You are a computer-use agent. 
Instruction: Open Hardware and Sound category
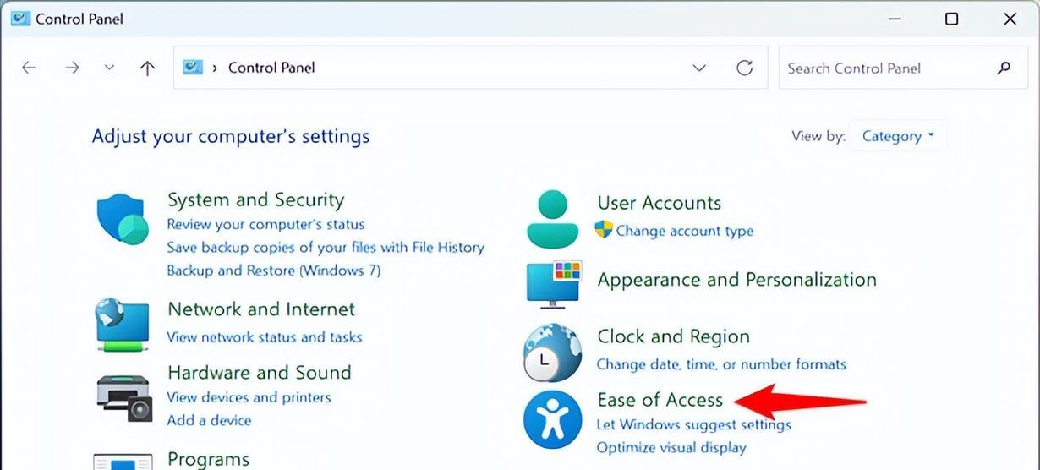tap(259, 372)
